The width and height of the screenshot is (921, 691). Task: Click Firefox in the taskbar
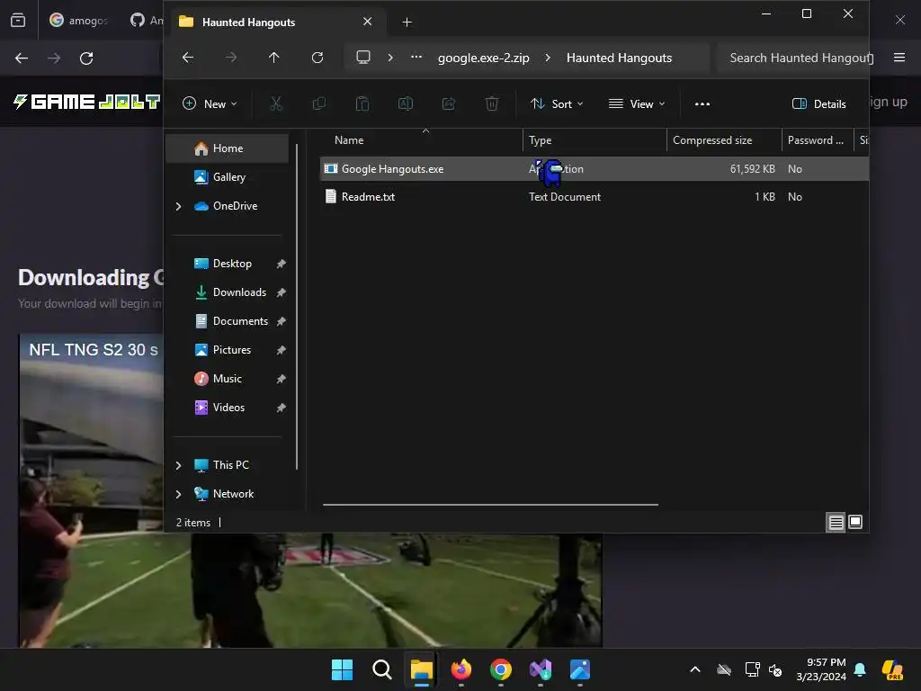(x=461, y=669)
